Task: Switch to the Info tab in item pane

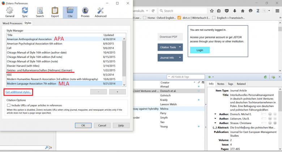Action: (211, 84)
